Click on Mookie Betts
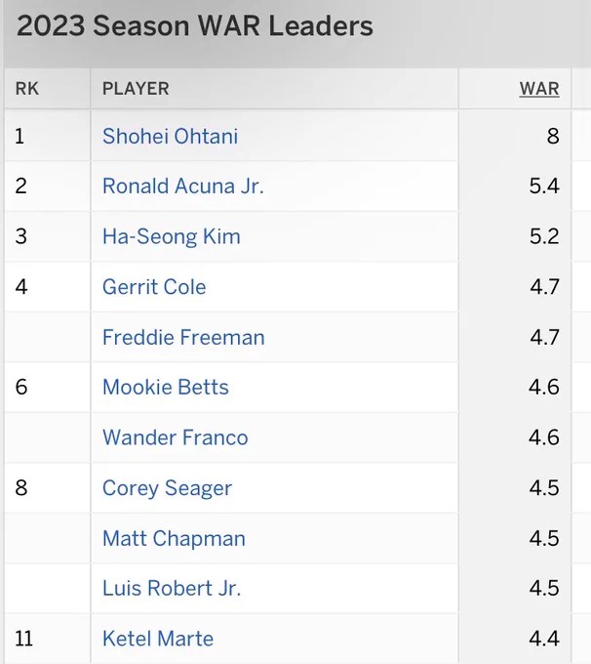The height and width of the screenshot is (664, 591). pyautogui.click(x=165, y=388)
